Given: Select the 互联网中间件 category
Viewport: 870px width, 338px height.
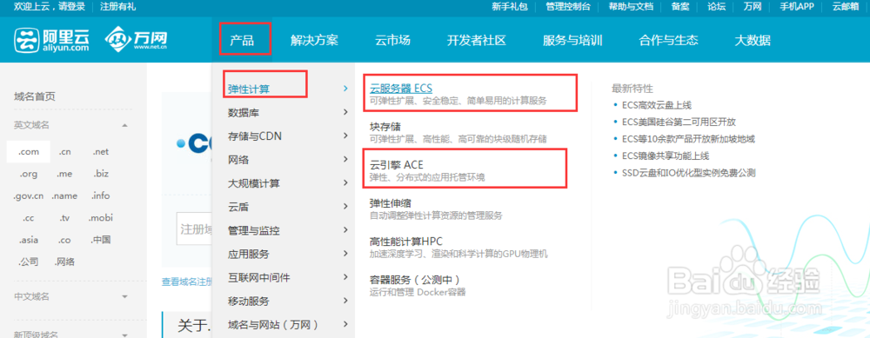Looking at the screenshot, I should click(259, 277).
